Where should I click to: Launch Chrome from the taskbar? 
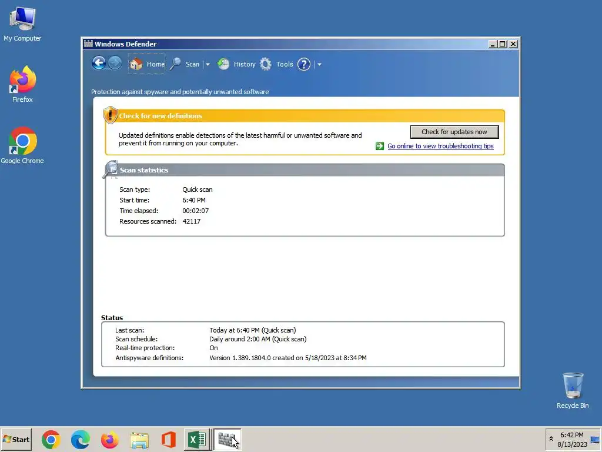pos(51,439)
